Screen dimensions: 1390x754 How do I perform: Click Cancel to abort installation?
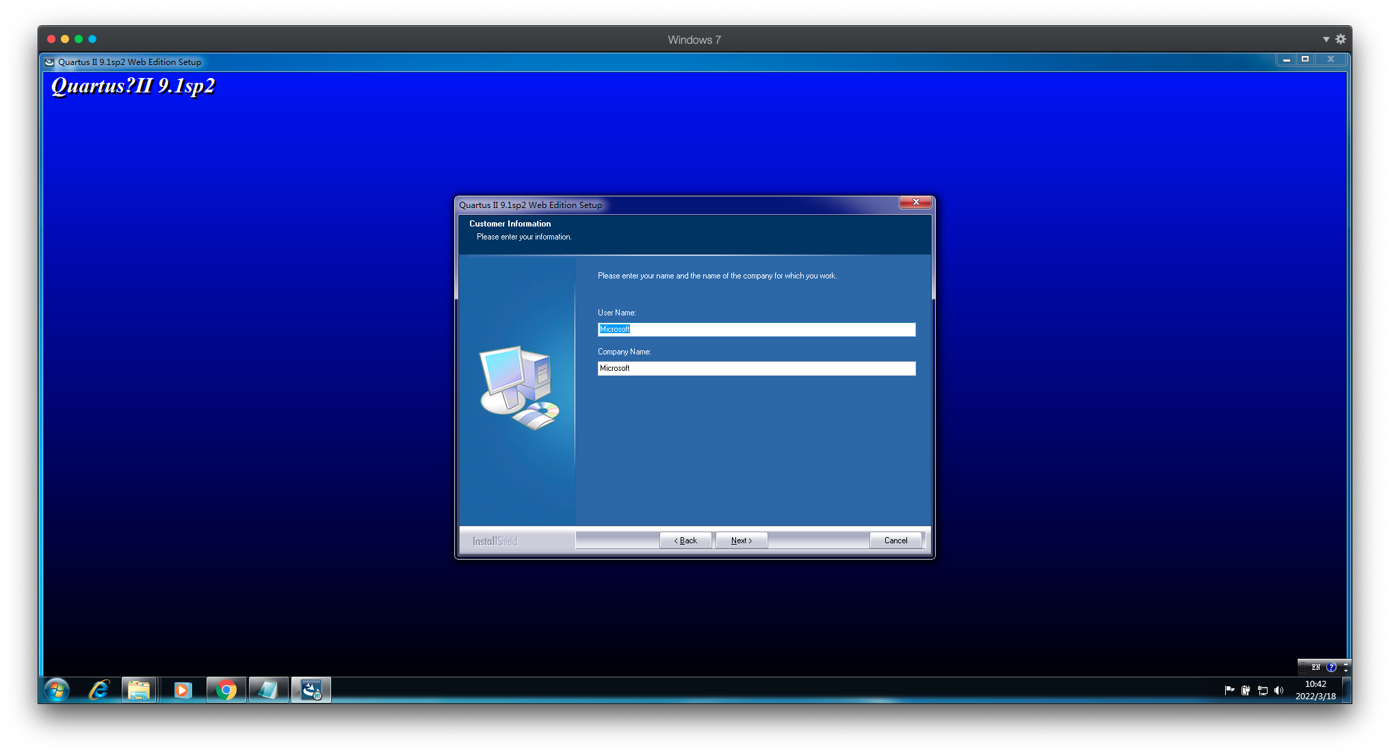pyautogui.click(x=895, y=541)
